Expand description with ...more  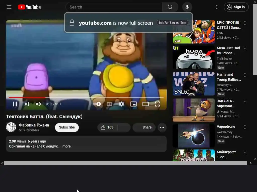click(x=65, y=146)
